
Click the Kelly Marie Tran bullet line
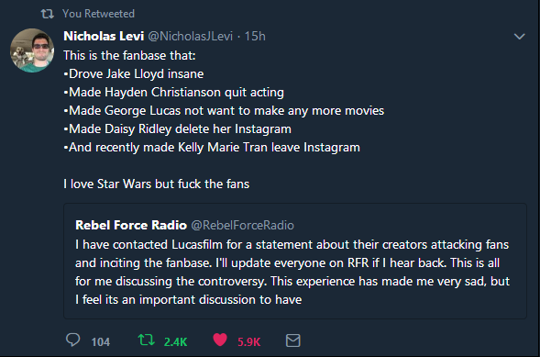point(212,148)
